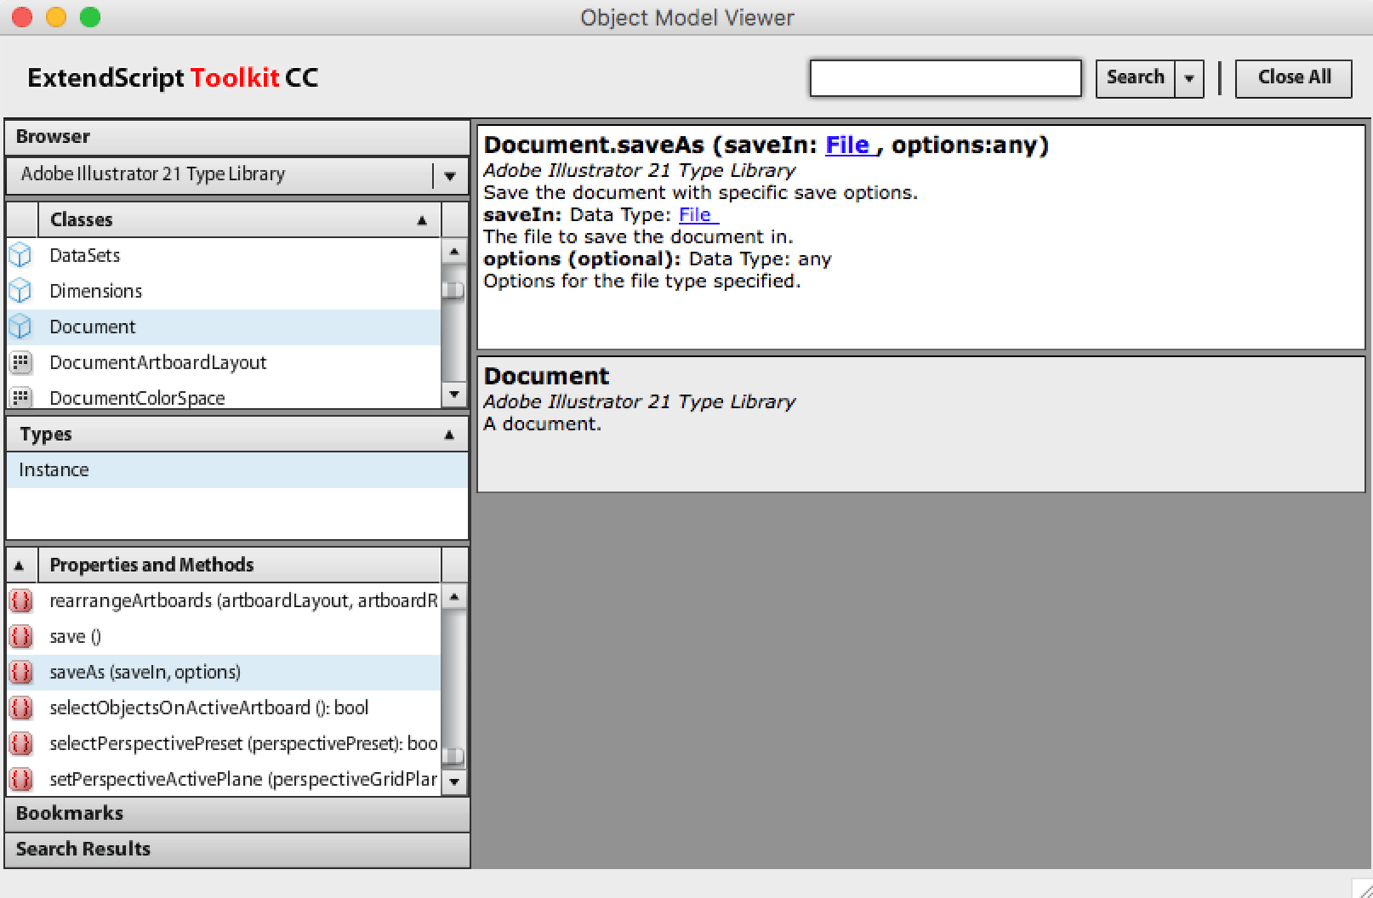Select the Instance type
This screenshot has height=898, width=1373.
point(237,470)
